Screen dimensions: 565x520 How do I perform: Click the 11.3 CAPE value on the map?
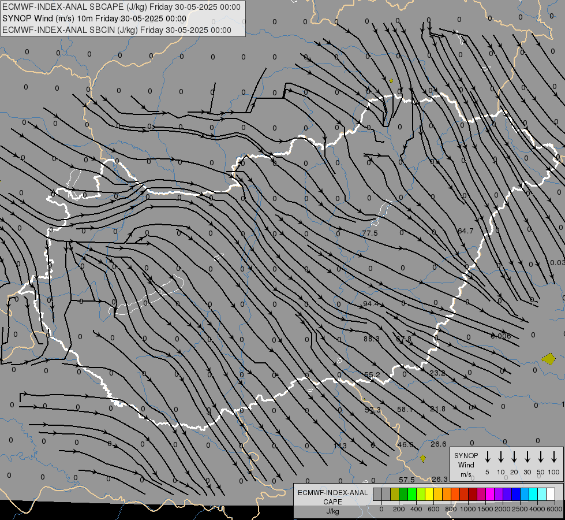click(x=340, y=445)
